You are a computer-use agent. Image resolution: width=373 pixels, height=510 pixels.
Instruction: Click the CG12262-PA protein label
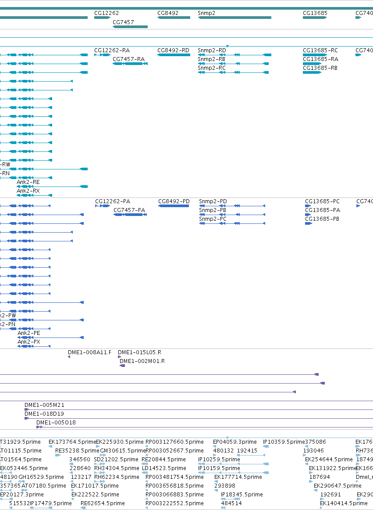coord(113,201)
